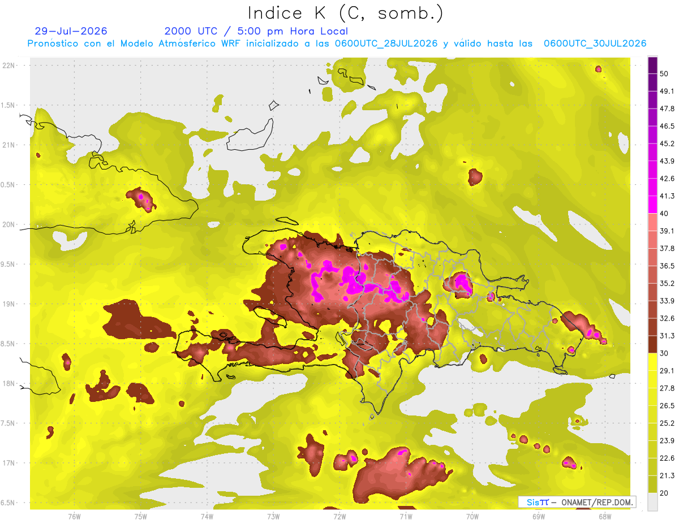Click the longitude axis label "71W"
This screenshot has width=679, height=524.
406,517
